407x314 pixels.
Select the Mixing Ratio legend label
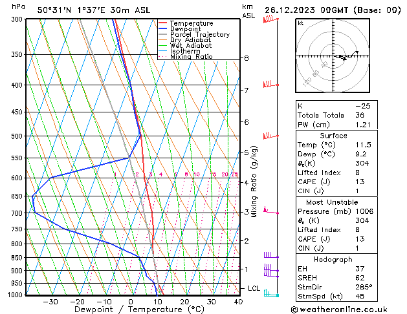coord(192,56)
